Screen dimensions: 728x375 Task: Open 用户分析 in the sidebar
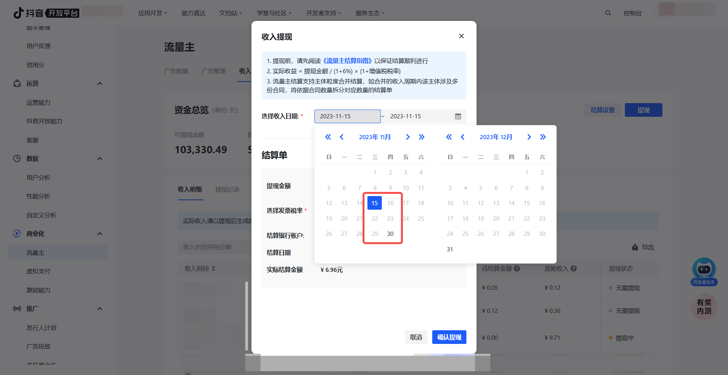click(x=38, y=177)
